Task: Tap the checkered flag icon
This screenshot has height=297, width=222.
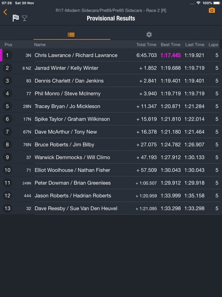Action: coord(16,18)
